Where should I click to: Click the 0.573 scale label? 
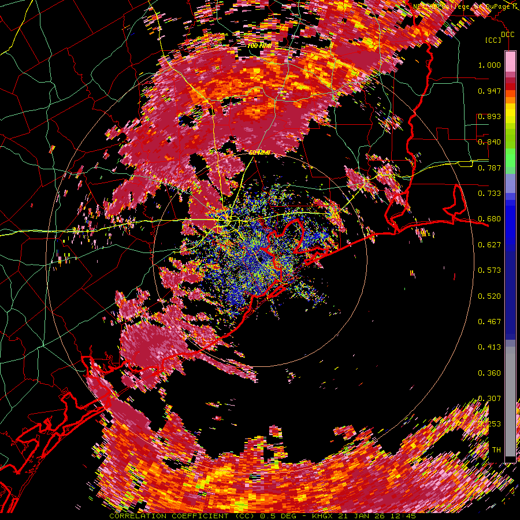(x=489, y=270)
